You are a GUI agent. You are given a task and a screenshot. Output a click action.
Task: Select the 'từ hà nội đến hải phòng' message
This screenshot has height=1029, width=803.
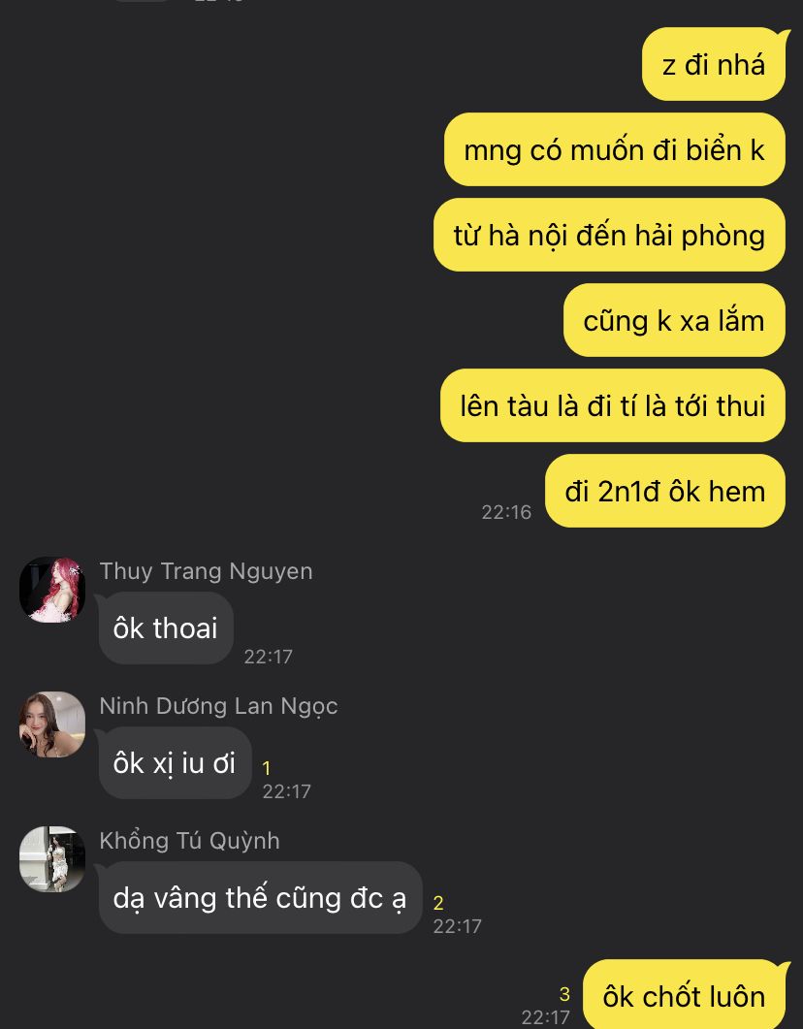(x=609, y=235)
